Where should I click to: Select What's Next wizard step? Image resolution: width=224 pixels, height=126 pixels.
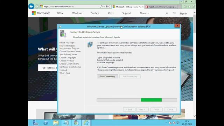click(64, 73)
